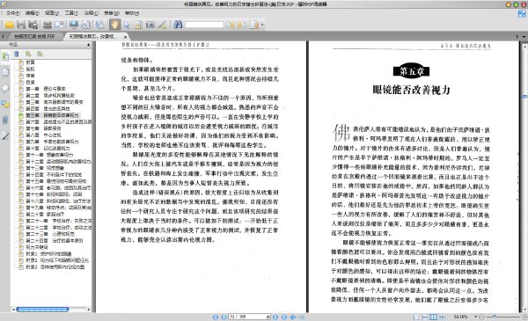The image size is (528, 321).
Task: Open the 视图 menu
Action: [x=52, y=13]
